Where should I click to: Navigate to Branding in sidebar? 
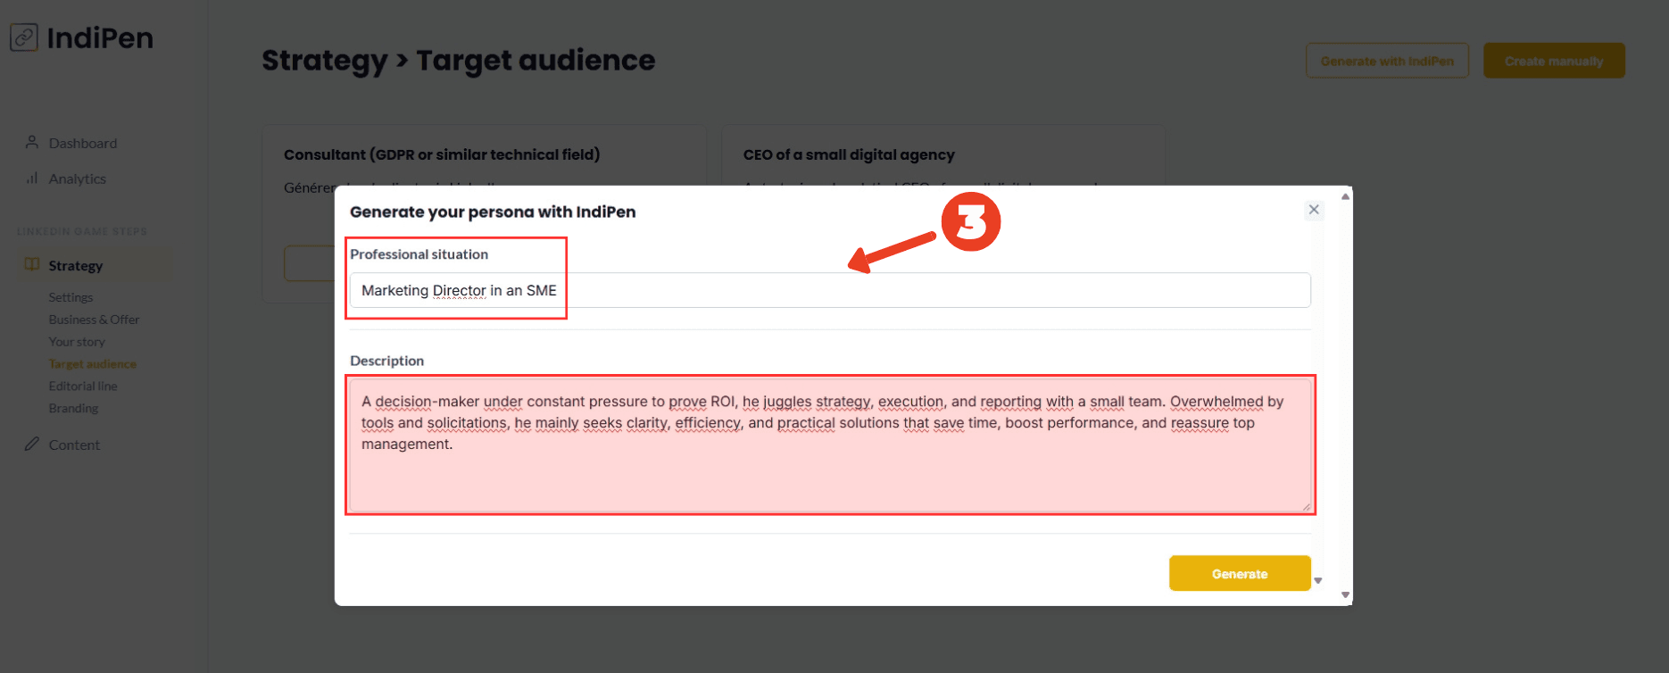point(73,409)
